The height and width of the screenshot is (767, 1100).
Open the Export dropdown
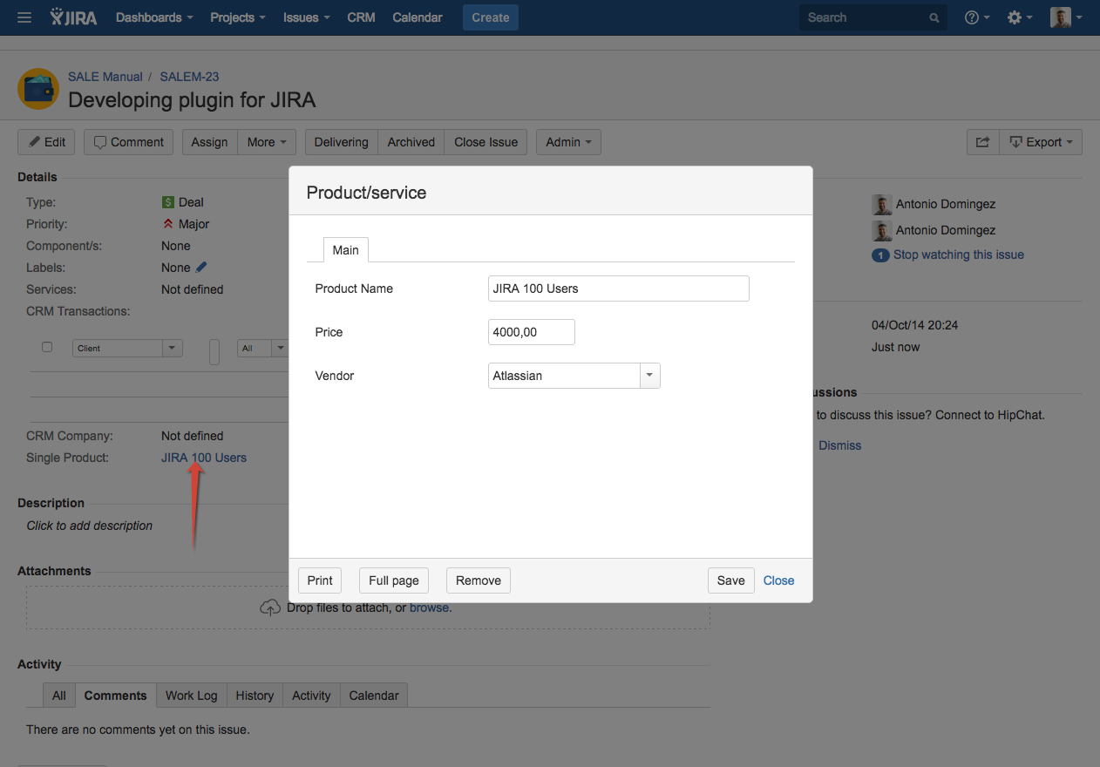(x=1041, y=142)
